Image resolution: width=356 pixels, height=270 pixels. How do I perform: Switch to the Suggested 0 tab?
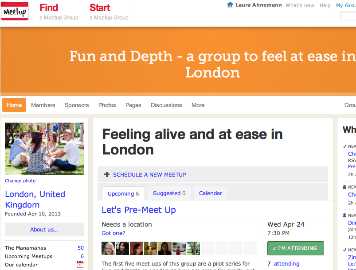click(169, 193)
